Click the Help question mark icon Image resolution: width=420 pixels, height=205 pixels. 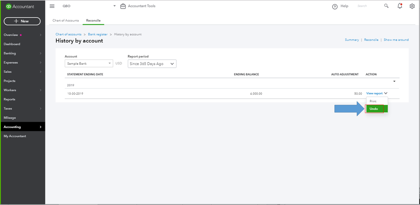click(x=335, y=7)
